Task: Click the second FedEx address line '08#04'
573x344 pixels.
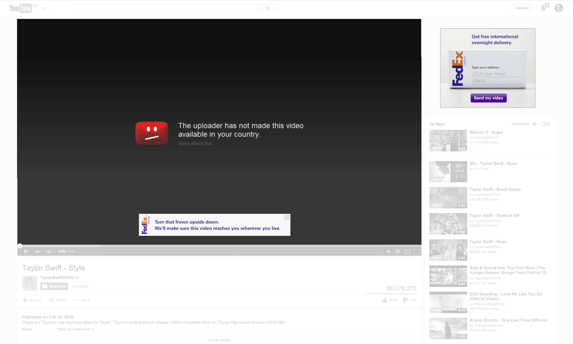Action: [x=496, y=81]
